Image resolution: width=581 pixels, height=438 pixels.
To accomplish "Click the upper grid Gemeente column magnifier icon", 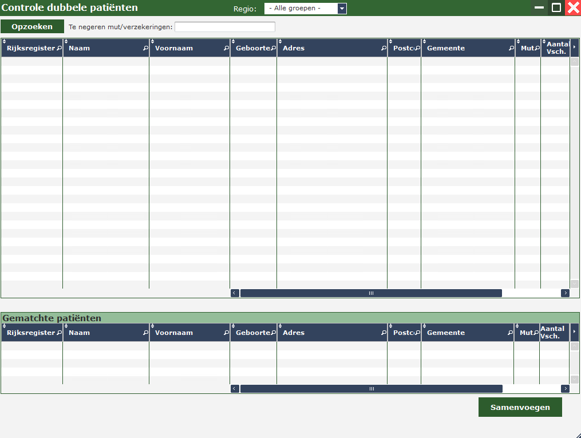I will point(511,49).
